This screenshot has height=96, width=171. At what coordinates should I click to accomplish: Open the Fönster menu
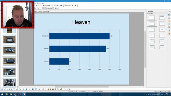tap(39, 3)
